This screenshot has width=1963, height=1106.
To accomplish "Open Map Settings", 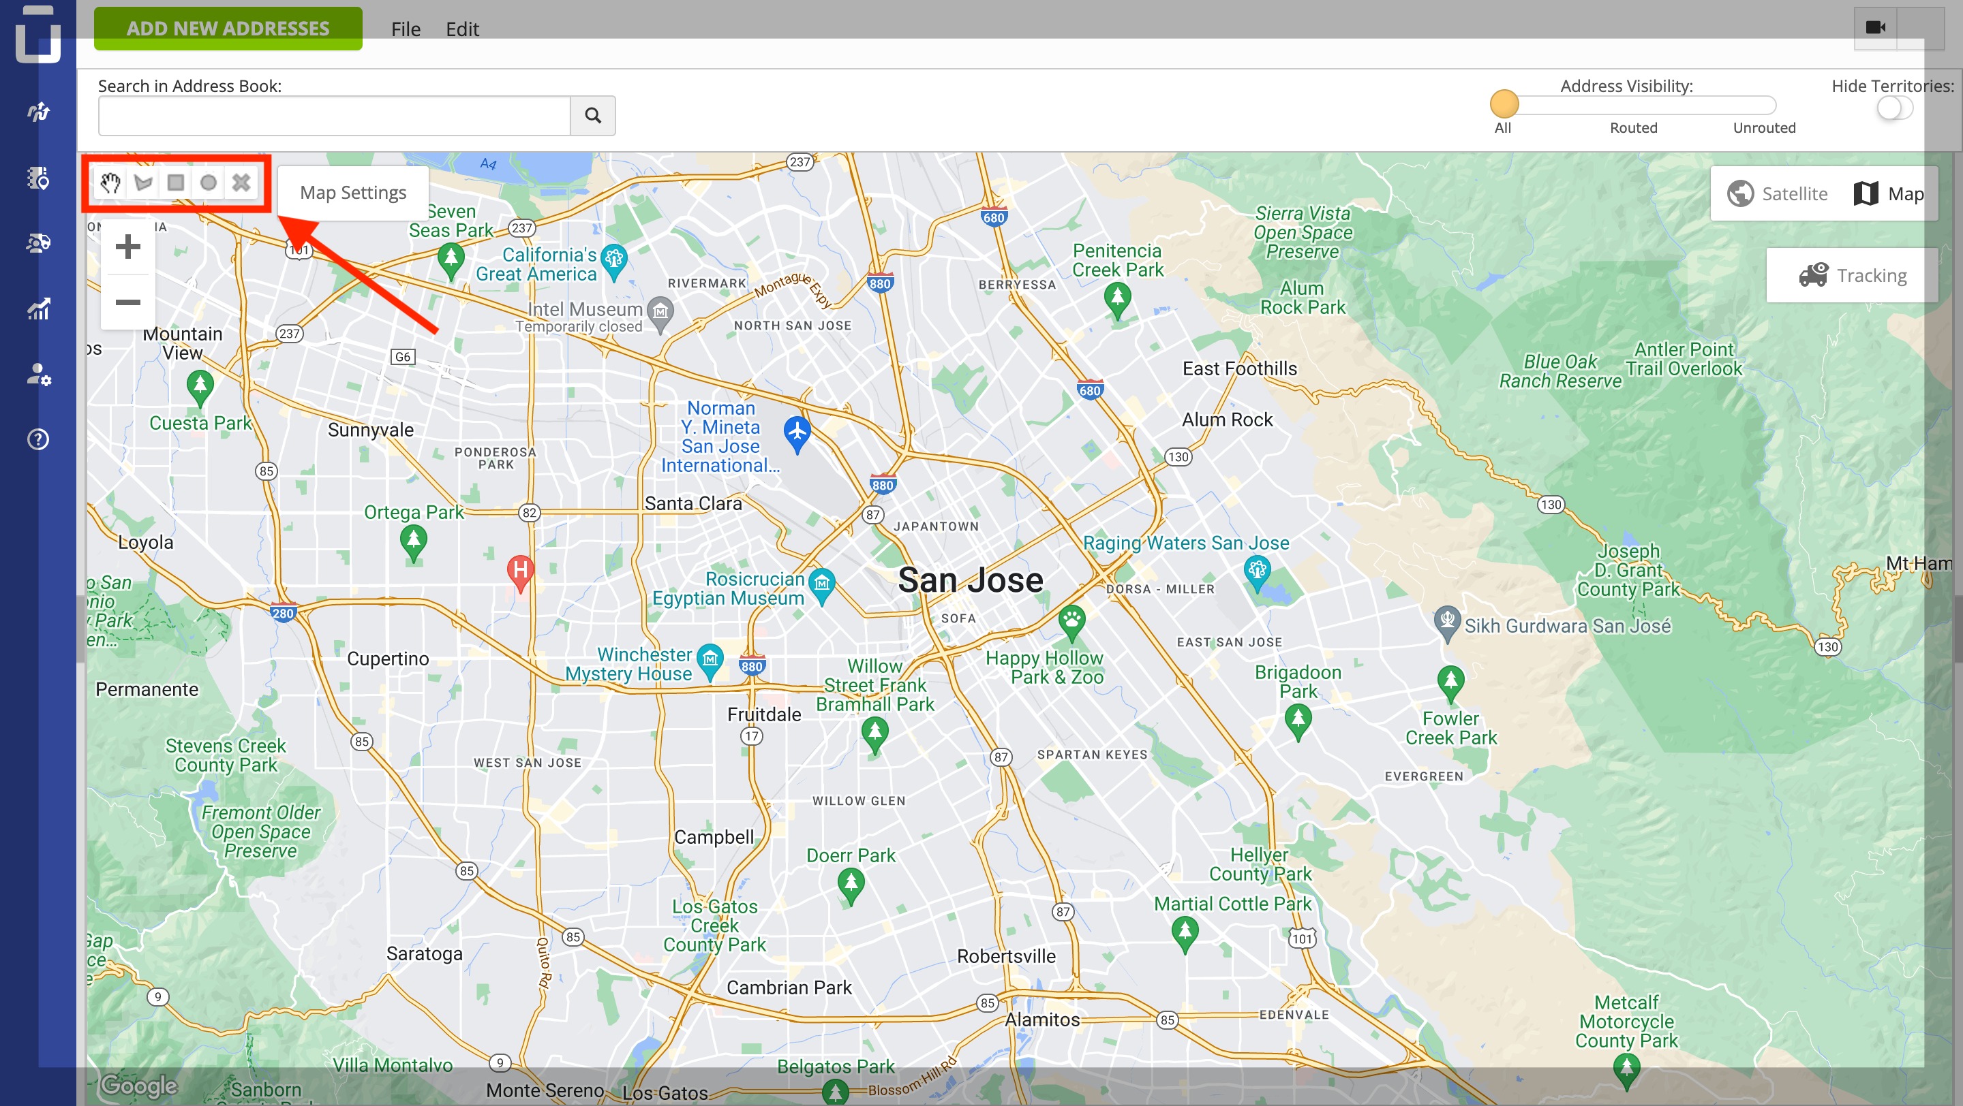I will (353, 193).
